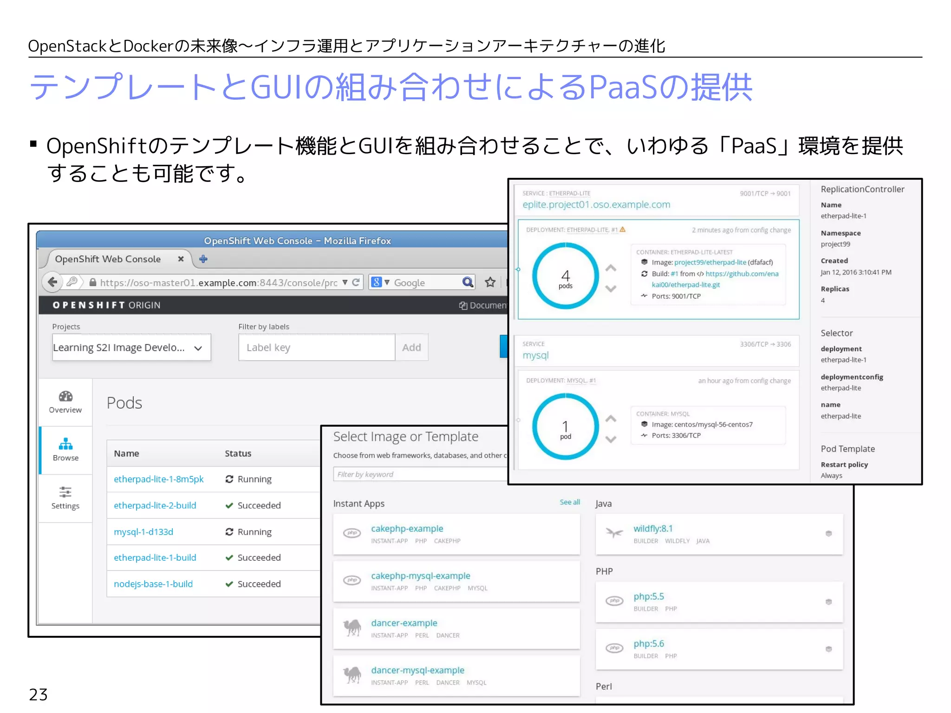Image resolution: width=951 pixels, height=713 pixels.
Task: Open pod etherpad-lite-1-8m5pk
Action: [x=159, y=479]
